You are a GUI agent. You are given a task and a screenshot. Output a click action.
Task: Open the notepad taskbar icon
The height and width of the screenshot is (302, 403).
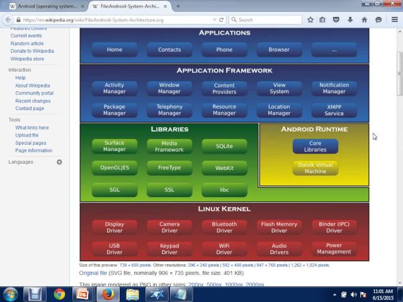181,294
